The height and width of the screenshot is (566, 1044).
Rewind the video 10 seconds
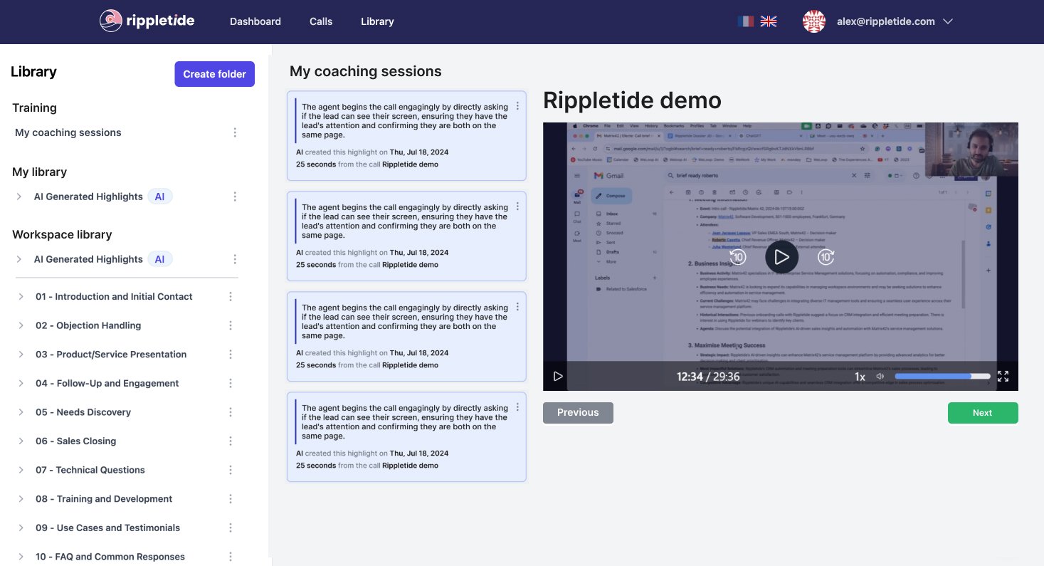click(x=737, y=257)
